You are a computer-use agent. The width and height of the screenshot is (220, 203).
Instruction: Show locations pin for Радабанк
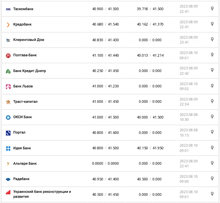pyautogui.click(x=212, y=179)
